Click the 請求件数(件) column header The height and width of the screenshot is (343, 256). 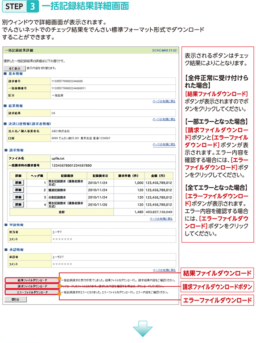pyautogui.click(x=128, y=176)
